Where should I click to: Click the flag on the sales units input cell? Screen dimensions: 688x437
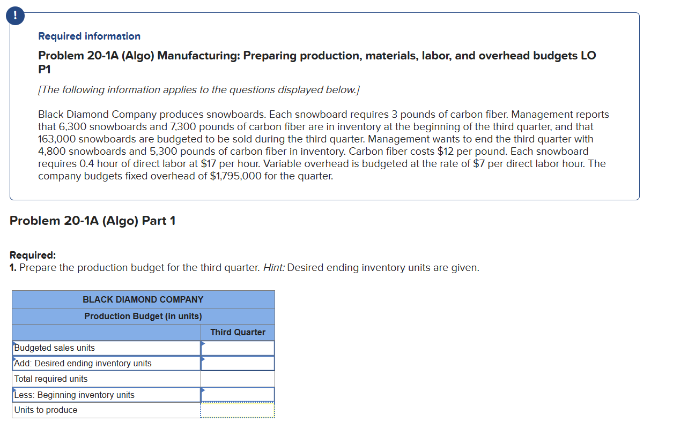(203, 343)
